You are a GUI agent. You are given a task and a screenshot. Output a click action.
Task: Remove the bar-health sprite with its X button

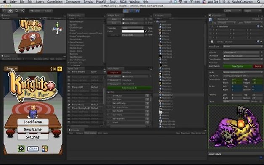(x=147, y=111)
